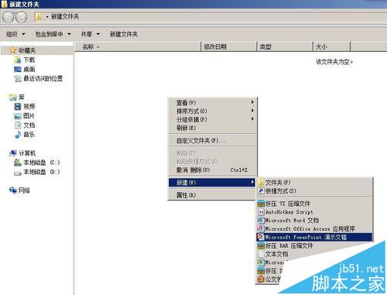
Task: Click the Forward navigation arrow button
Action: [21, 17]
